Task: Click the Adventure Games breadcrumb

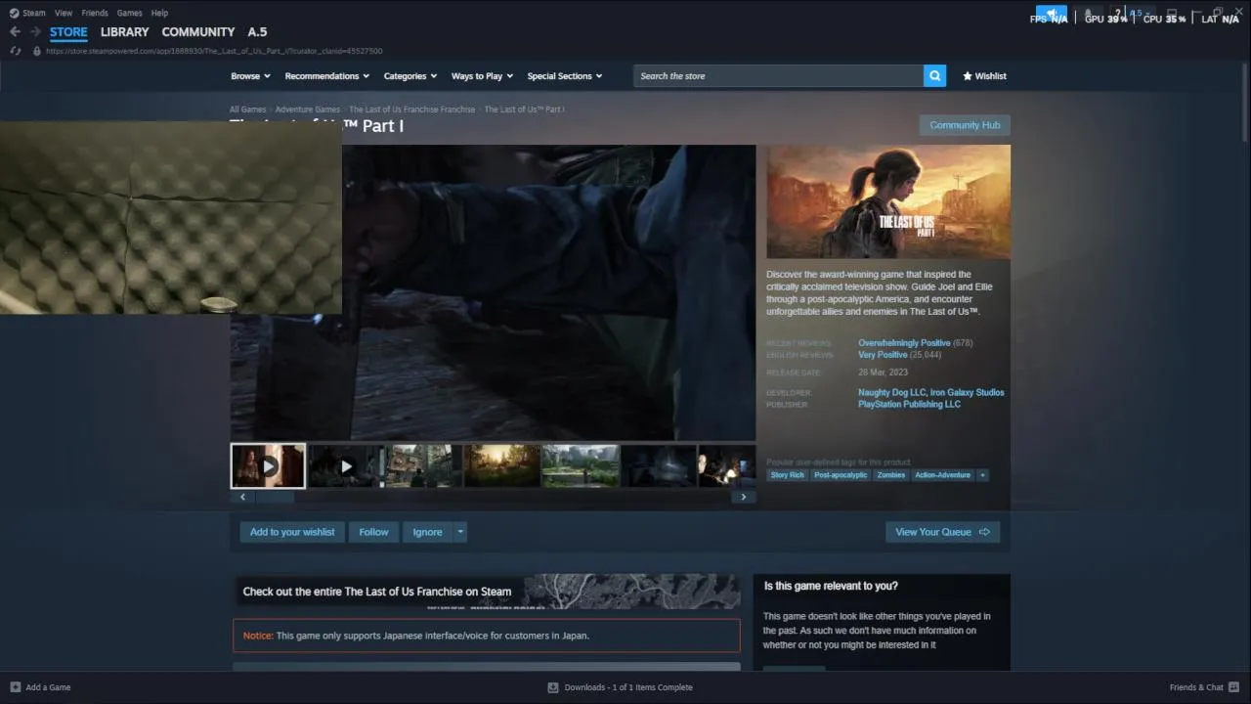Action: [x=308, y=110]
